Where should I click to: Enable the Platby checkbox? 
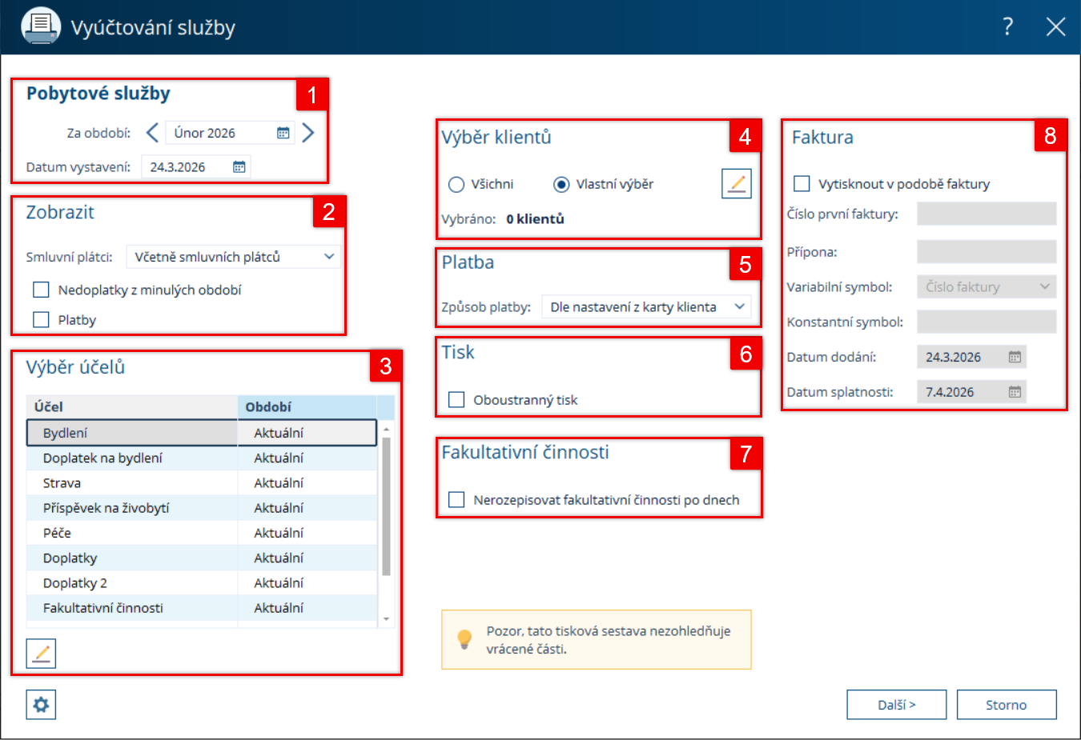tap(41, 320)
